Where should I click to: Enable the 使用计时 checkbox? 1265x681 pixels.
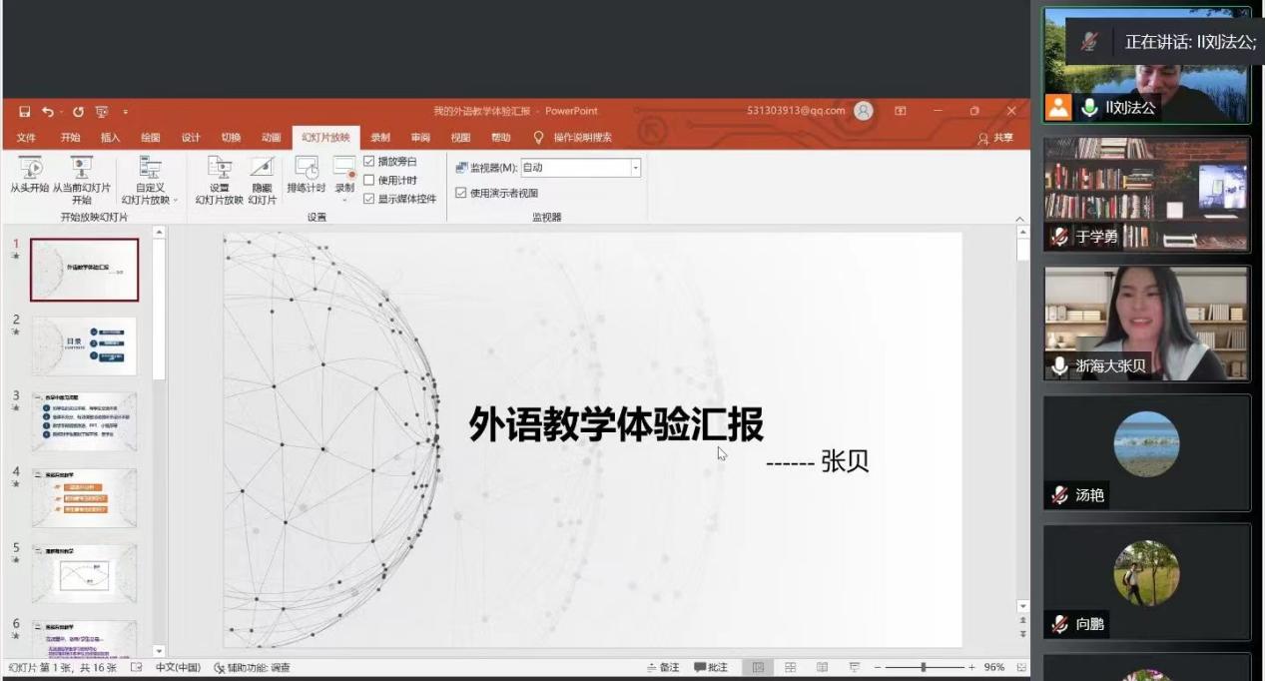coord(369,181)
